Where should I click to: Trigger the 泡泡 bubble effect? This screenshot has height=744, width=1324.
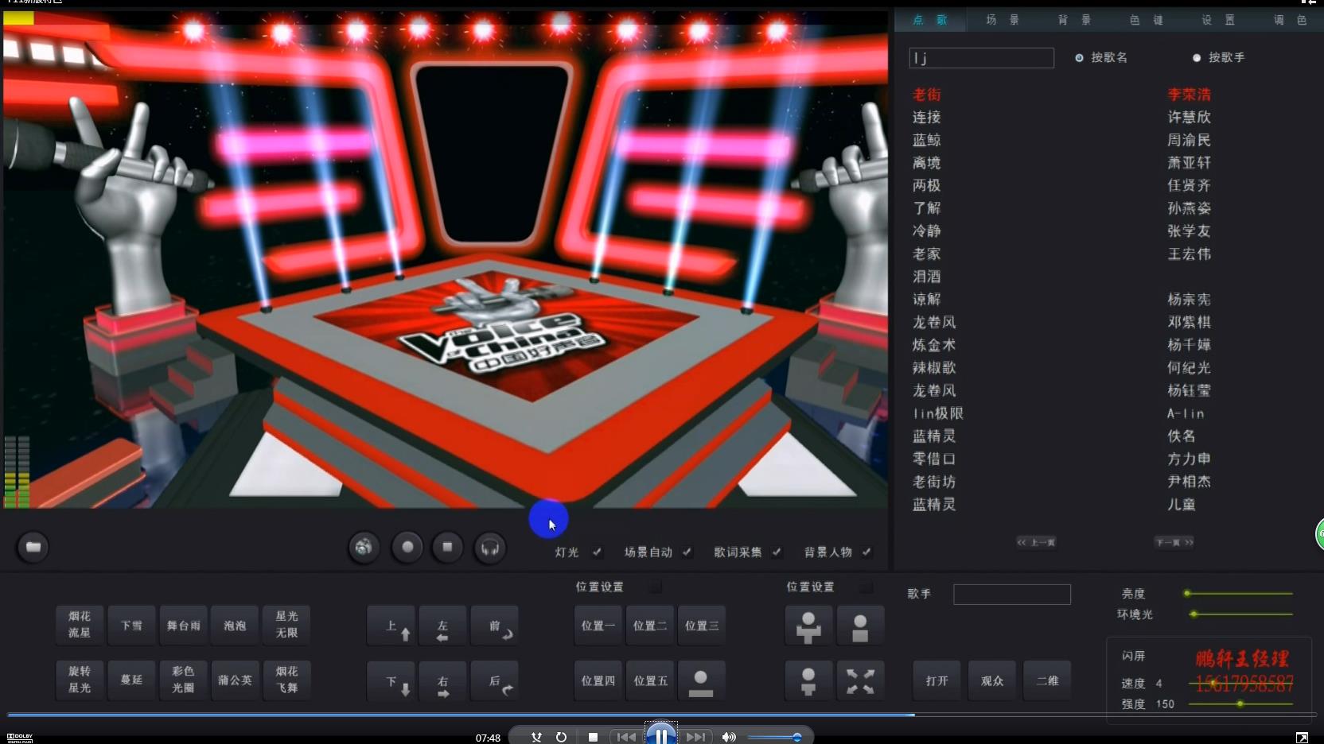tap(235, 626)
